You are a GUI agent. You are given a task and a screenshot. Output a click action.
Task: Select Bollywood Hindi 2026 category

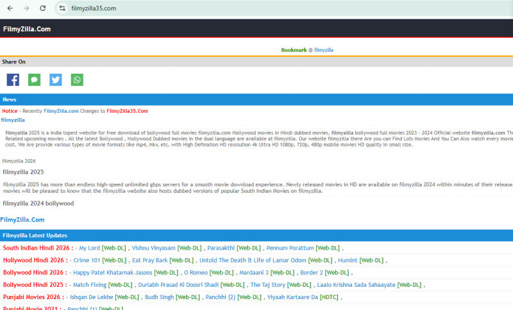[x=35, y=272]
